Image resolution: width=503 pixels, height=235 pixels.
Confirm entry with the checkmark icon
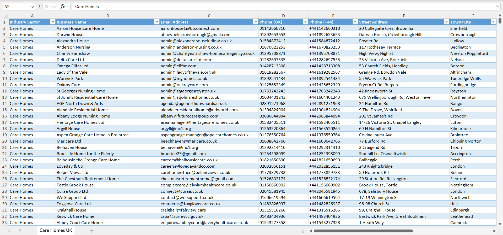pos(55,7)
